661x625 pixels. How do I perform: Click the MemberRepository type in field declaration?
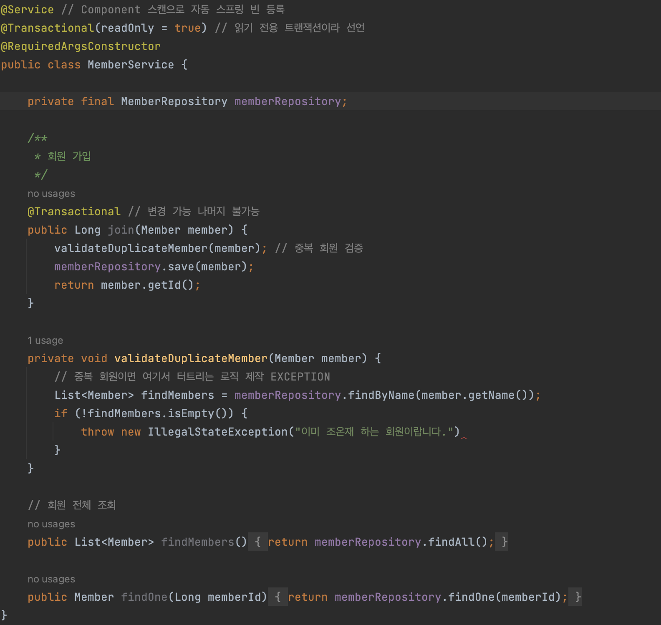(174, 101)
